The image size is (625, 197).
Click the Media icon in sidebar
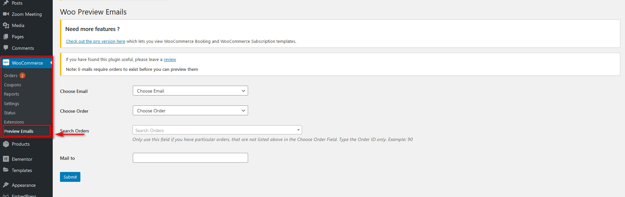tap(6, 25)
